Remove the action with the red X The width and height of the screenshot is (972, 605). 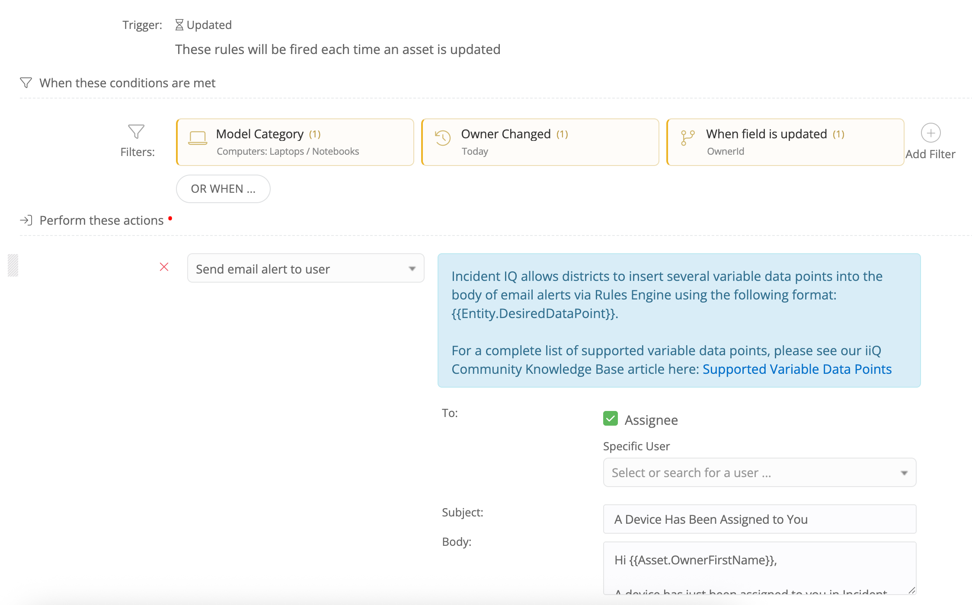(164, 267)
